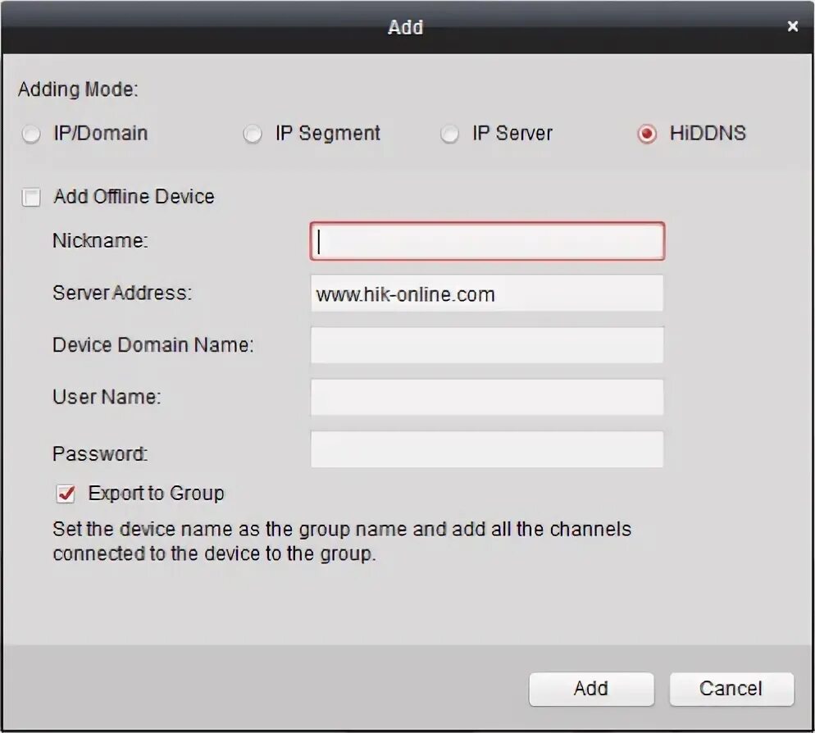Click the Add button
This screenshot has height=733, width=815.
591,689
